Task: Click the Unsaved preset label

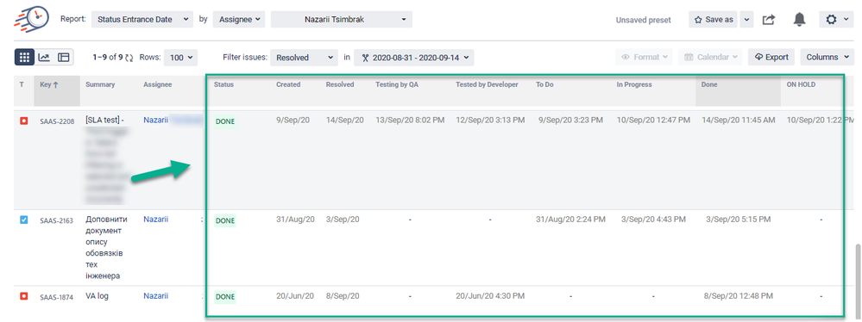Action: click(x=643, y=20)
